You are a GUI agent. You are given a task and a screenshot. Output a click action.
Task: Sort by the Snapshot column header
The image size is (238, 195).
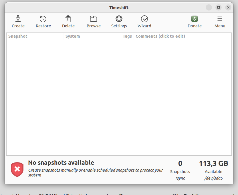click(35, 36)
